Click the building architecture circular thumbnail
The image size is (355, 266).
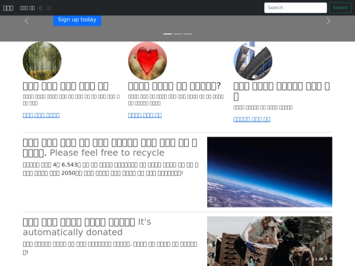[x=252, y=61]
